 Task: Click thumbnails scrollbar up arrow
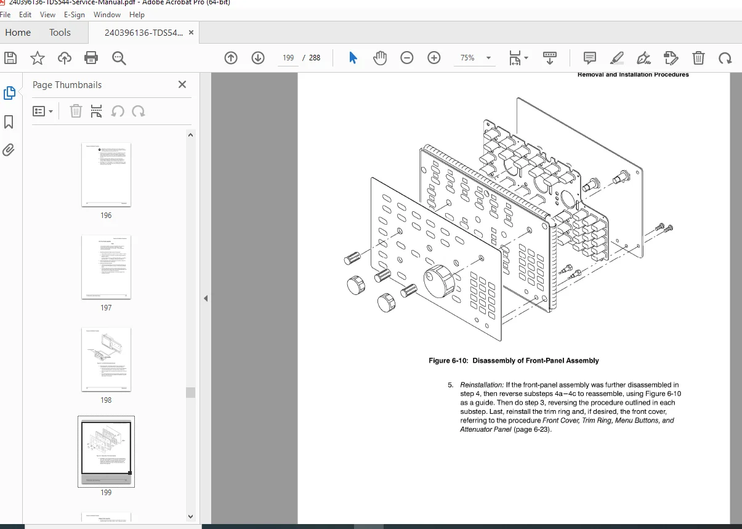coord(190,135)
